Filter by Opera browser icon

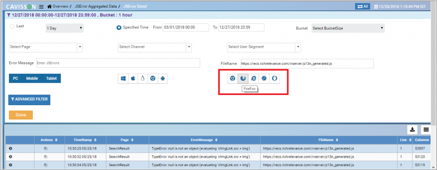click(274, 79)
